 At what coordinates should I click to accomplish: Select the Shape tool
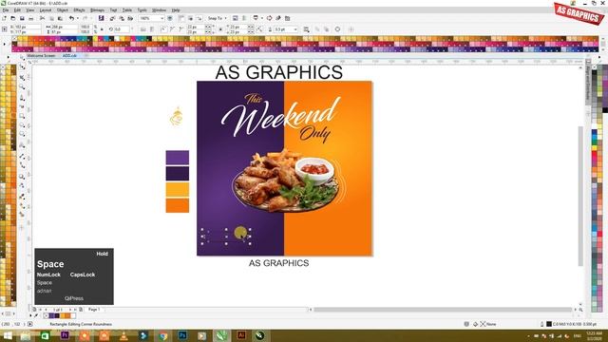[22, 67]
